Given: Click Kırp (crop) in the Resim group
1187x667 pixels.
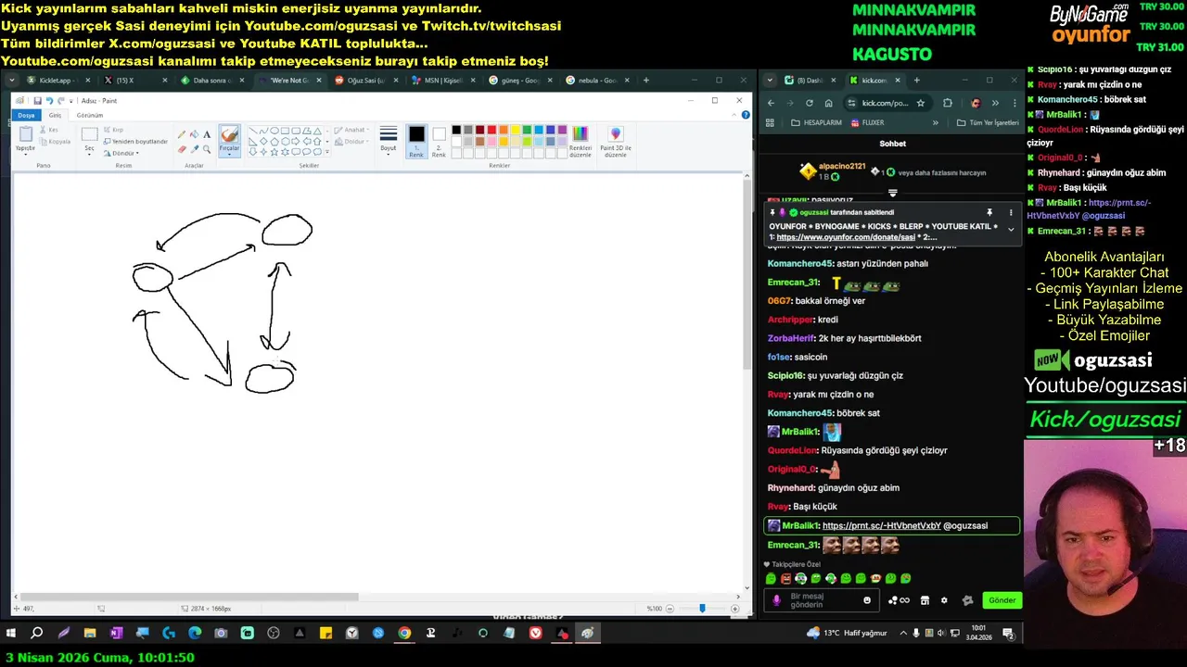Looking at the screenshot, I should 113,130.
